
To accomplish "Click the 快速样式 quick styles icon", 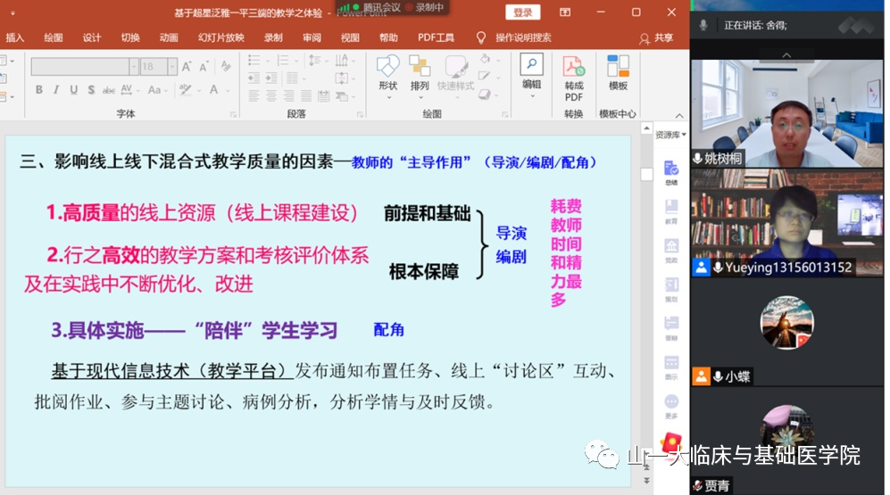I will [455, 71].
